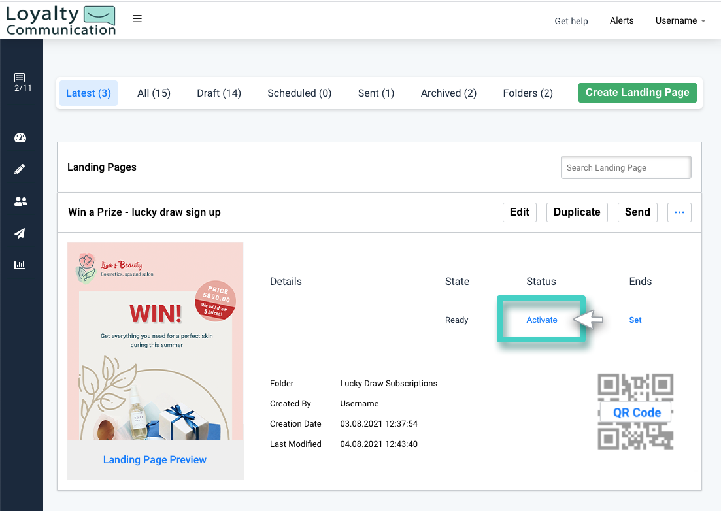
Task: Click the QR Code graphic for the landing page
Action: tap(635, 412)
